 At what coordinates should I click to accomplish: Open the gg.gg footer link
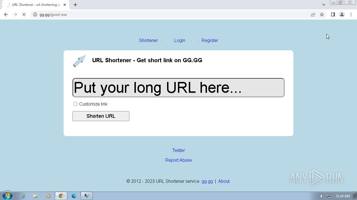coord(207,181)
